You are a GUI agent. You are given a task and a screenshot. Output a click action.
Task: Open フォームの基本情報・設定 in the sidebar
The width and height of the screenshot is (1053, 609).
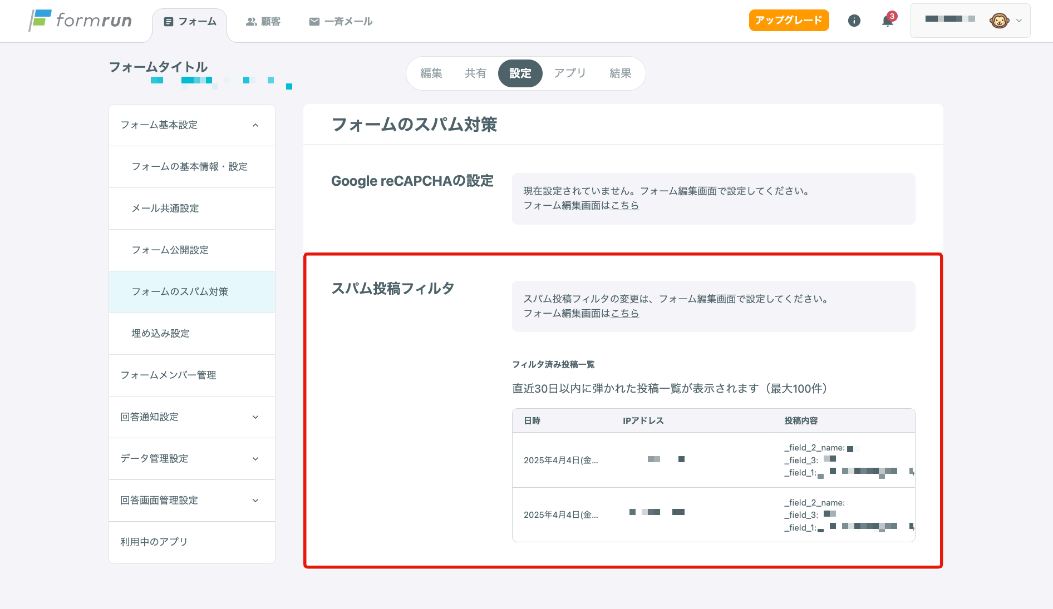pos(192,167)
